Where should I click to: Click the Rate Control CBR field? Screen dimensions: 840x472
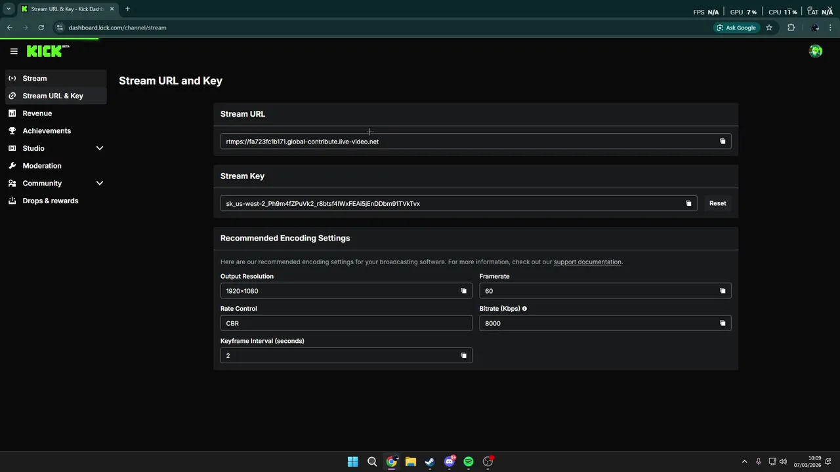tap(346, 323)
